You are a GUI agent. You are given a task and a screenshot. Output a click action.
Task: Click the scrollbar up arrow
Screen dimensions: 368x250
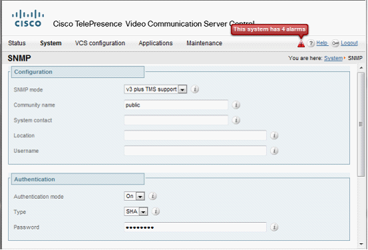click(361, 68)
